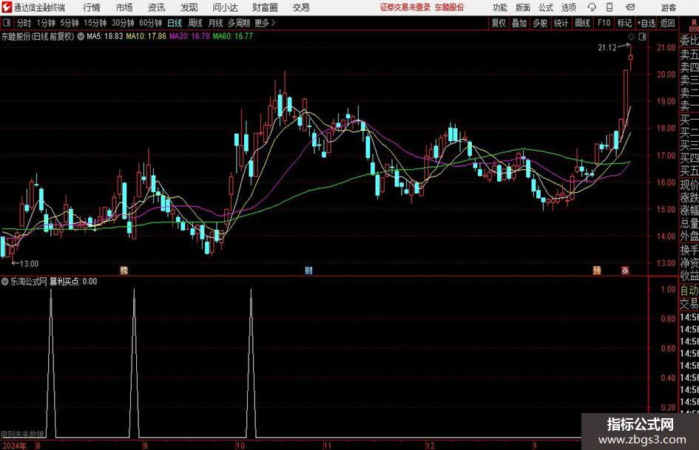Open the 功能 menu
This screenshot has width=699, height=450.
(x=500, y=7)
